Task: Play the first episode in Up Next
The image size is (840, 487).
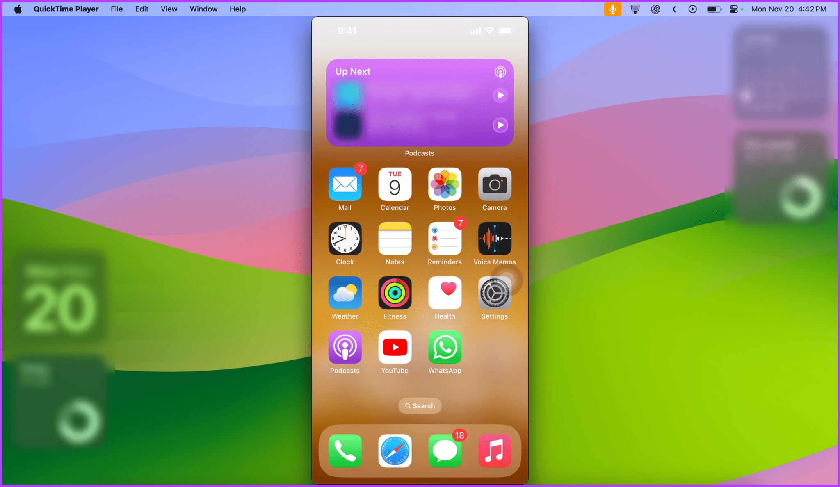Action: click(x=500, y=95)
